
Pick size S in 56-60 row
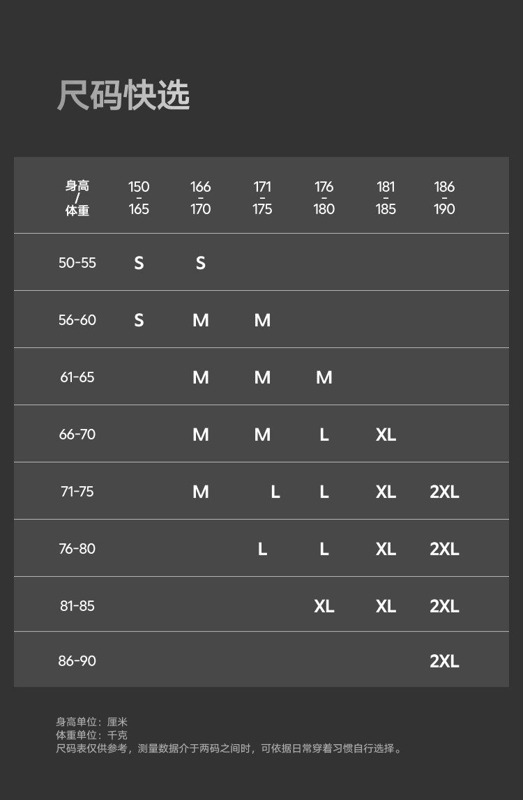[139, 320]
